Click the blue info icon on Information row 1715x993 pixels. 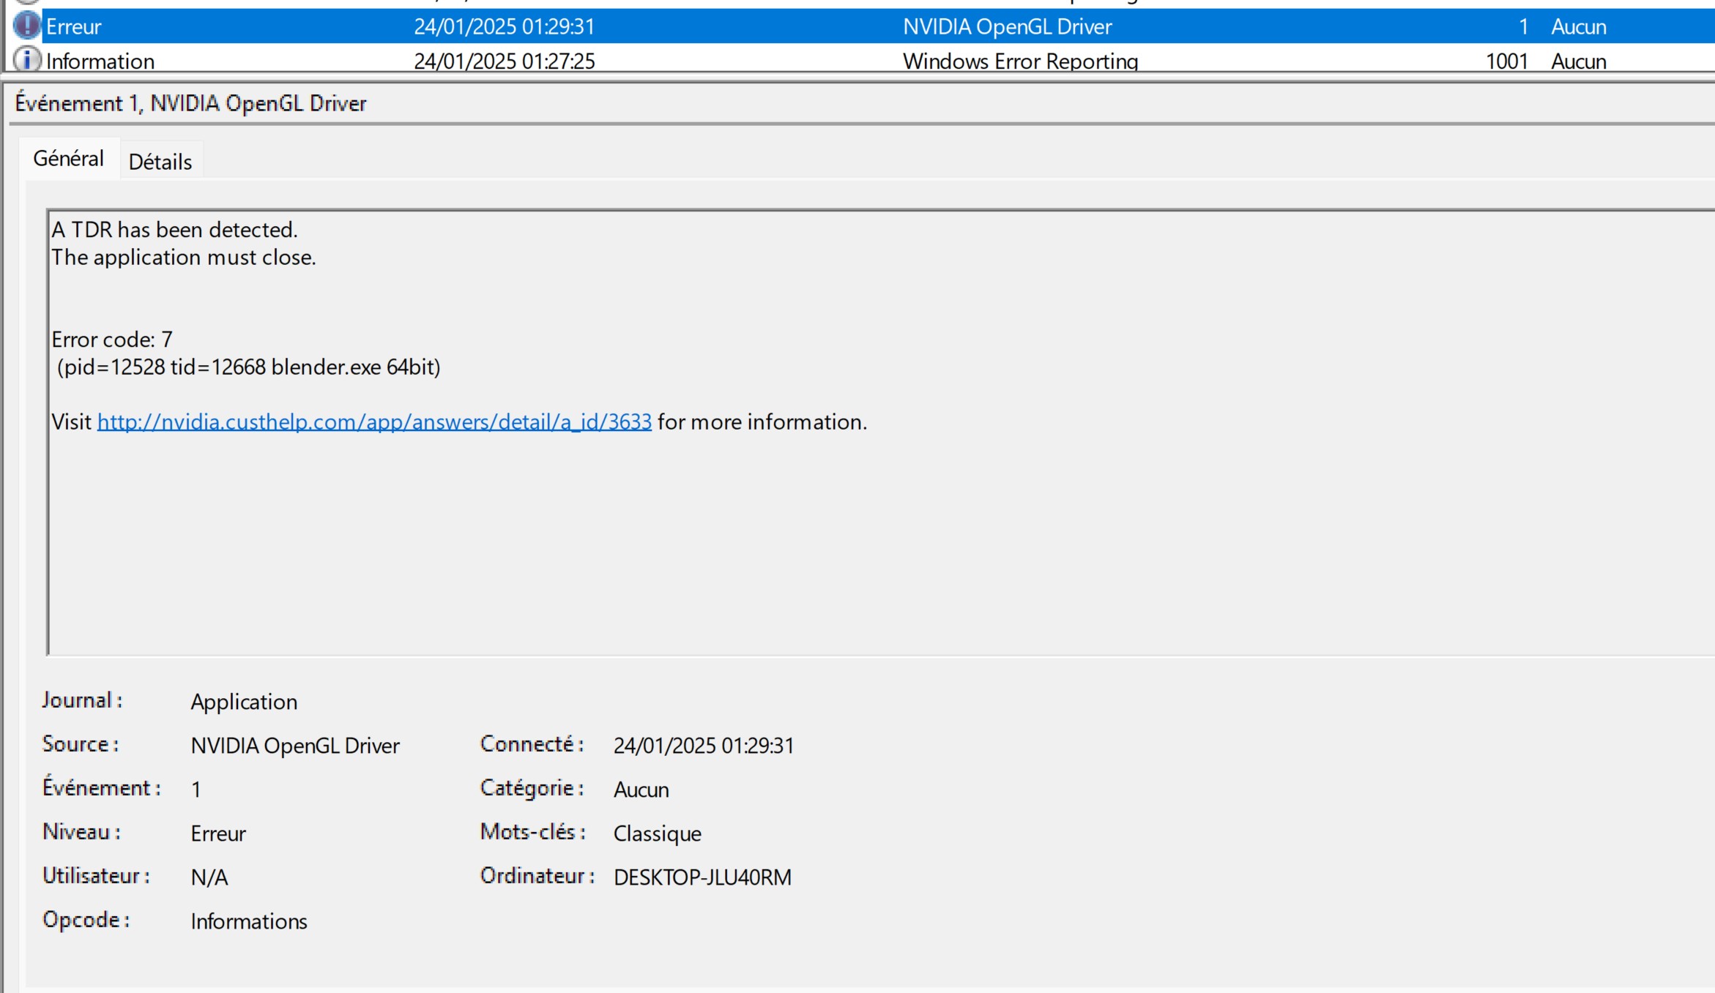(x=27, y=60)
